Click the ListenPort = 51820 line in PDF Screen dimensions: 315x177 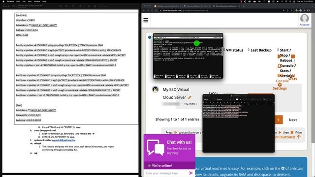25,20
